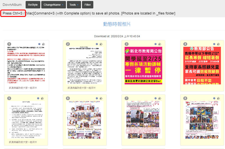
Task: Click the share arrow icon on photo 3
Action: coord(160,44)
